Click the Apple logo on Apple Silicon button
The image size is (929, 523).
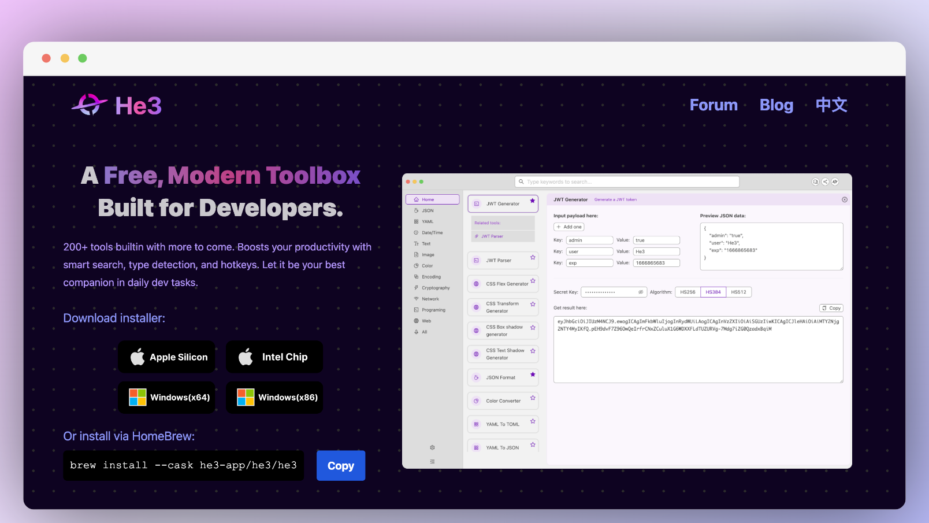click(138, 357)
